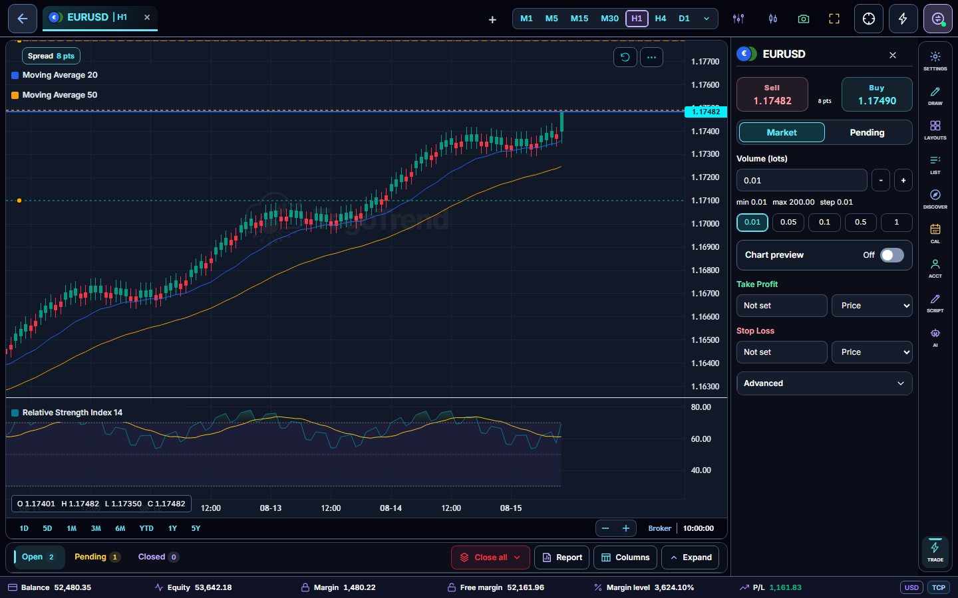
Task: Expand the Advanced section
Action: coord(824,383)
